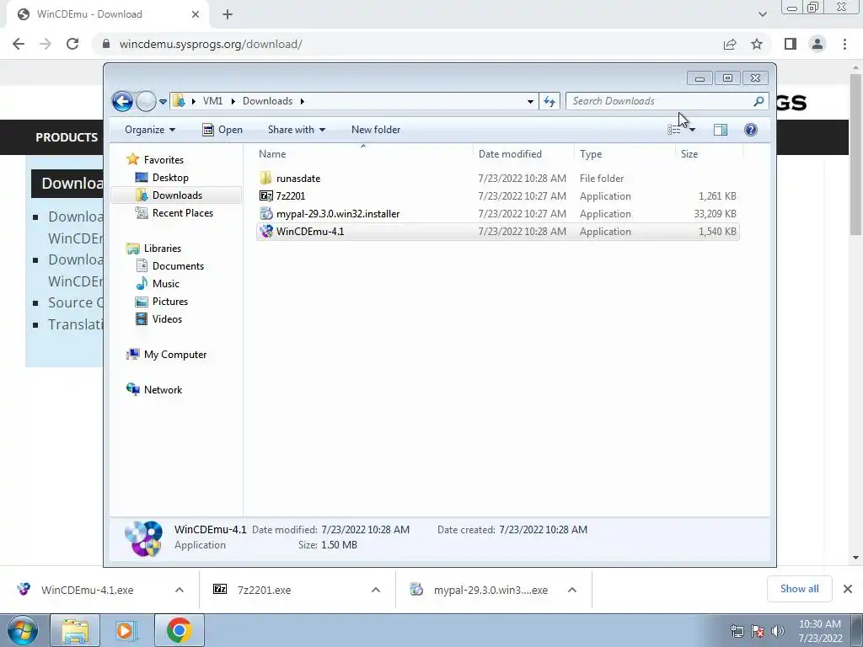Toggle Chrome's side panel icon

click(x=791, y=44)
